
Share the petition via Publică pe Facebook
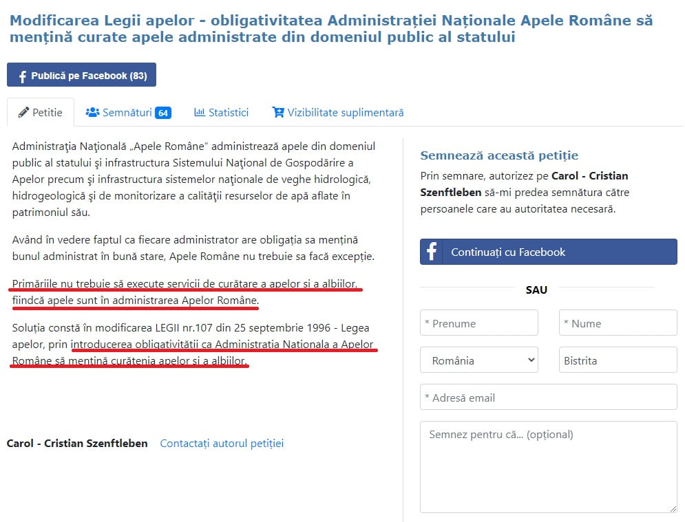tap(82, 75)
